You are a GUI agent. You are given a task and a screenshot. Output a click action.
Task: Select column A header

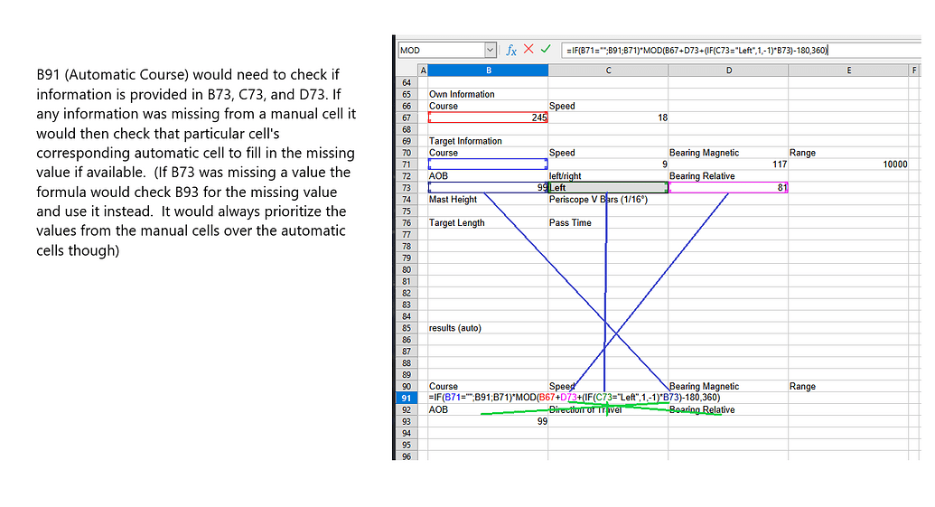pyautogui.click(x=423, y=70)
